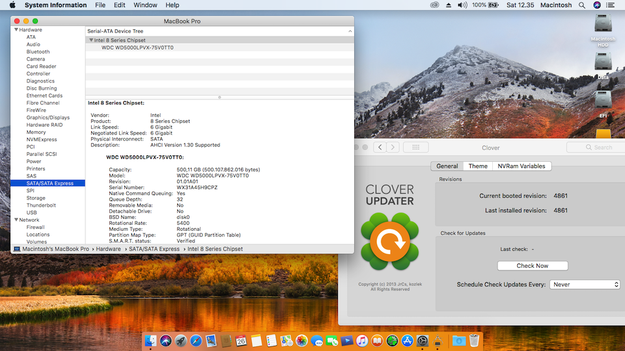Open the Trash in the Dock
625x351 pixels.
(x=475, y=341)
